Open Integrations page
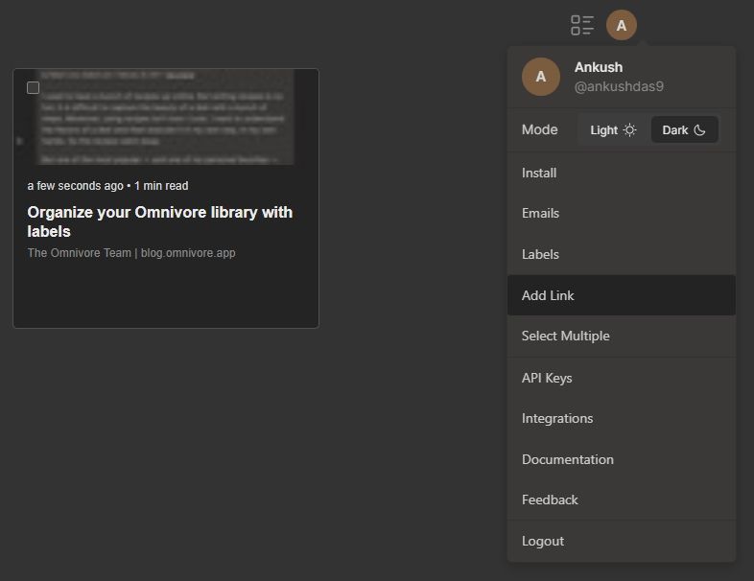 pos(557,419)
